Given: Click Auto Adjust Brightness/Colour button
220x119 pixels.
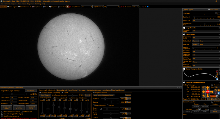Looking at the screenshot, I should click(104, 95).
